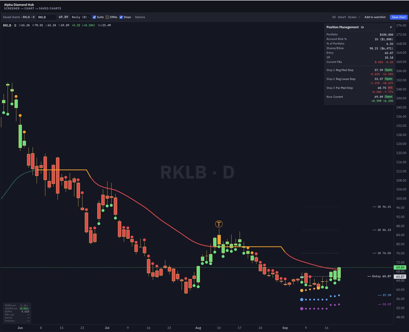Click the Shares/$Size 98.23 ($6,471) value
The height and width of the screenshot is (332, 409).
[382, 48]
